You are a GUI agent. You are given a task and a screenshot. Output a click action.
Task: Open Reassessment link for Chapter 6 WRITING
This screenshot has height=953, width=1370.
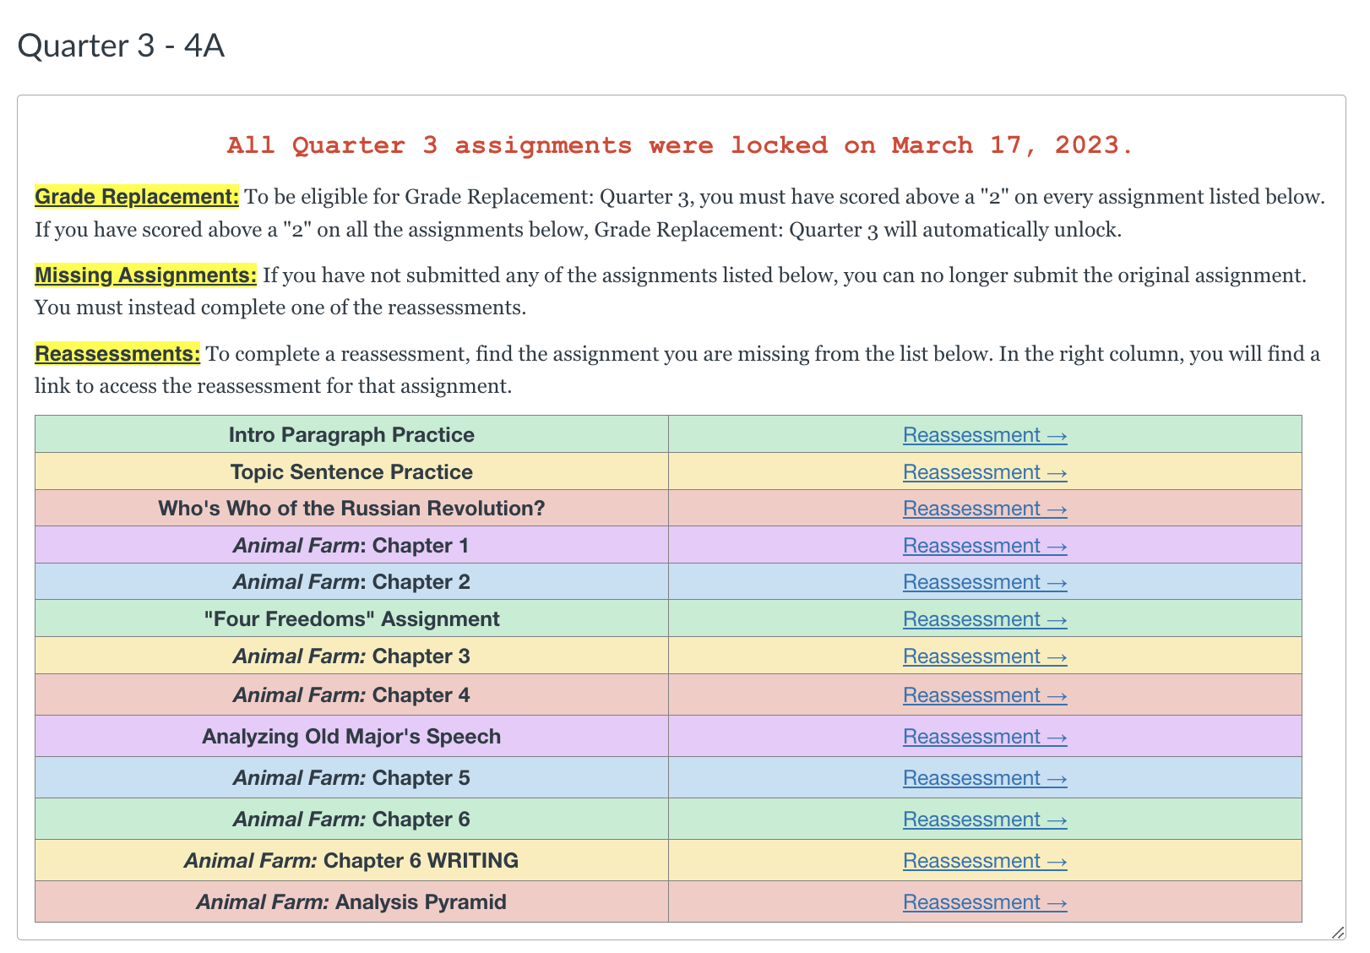(985, 861)
